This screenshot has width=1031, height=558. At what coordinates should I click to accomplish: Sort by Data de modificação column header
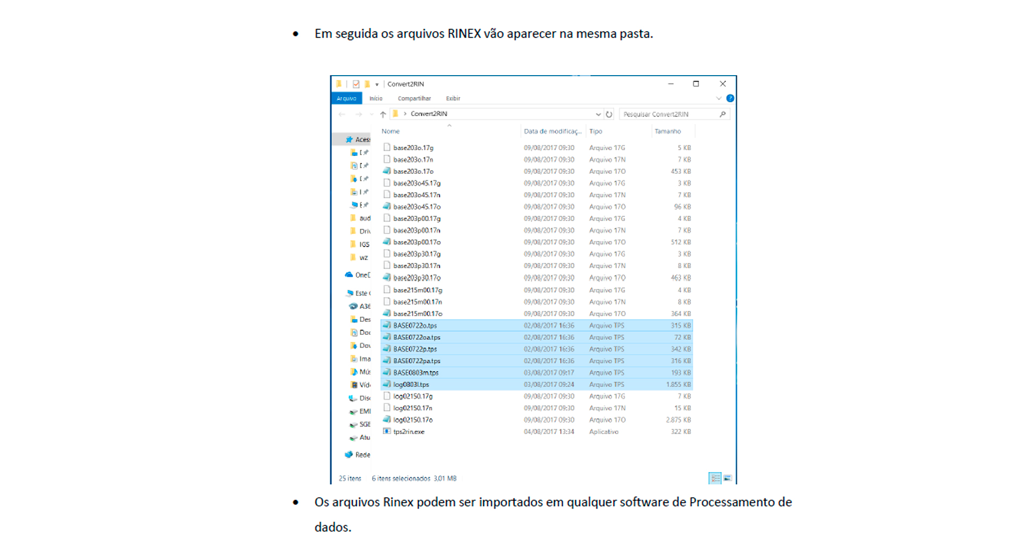point(552,131)
